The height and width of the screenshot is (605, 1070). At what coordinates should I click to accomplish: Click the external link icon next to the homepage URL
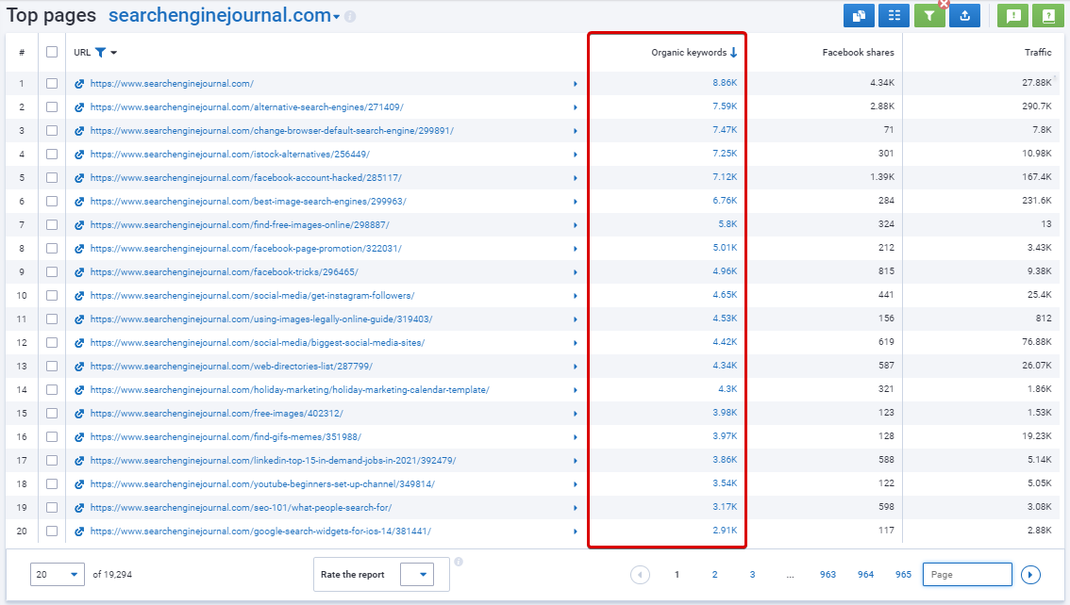pyautogui.click(x=77, y=83)
